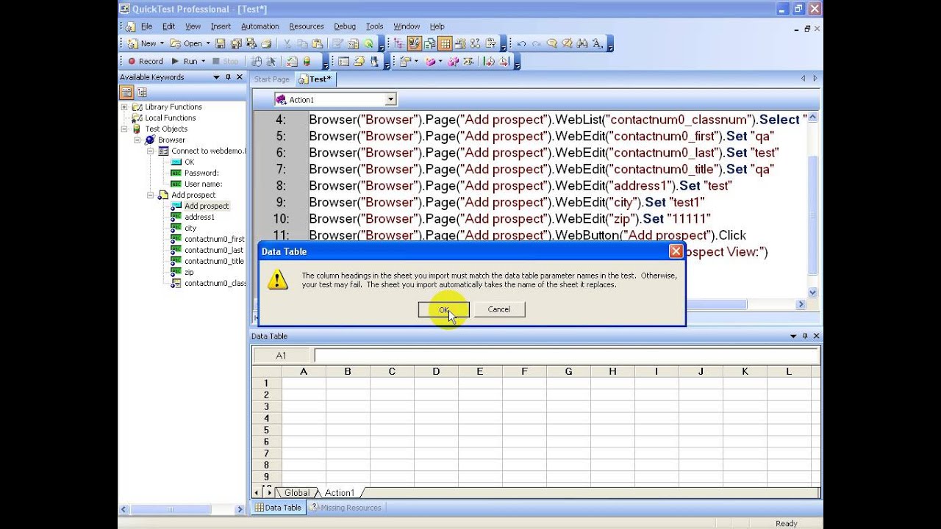Viewport: 941px width, 529px height.
Task: Click the Print icon in toolbar
Action: pyautogui.click(x=266, y=43)
